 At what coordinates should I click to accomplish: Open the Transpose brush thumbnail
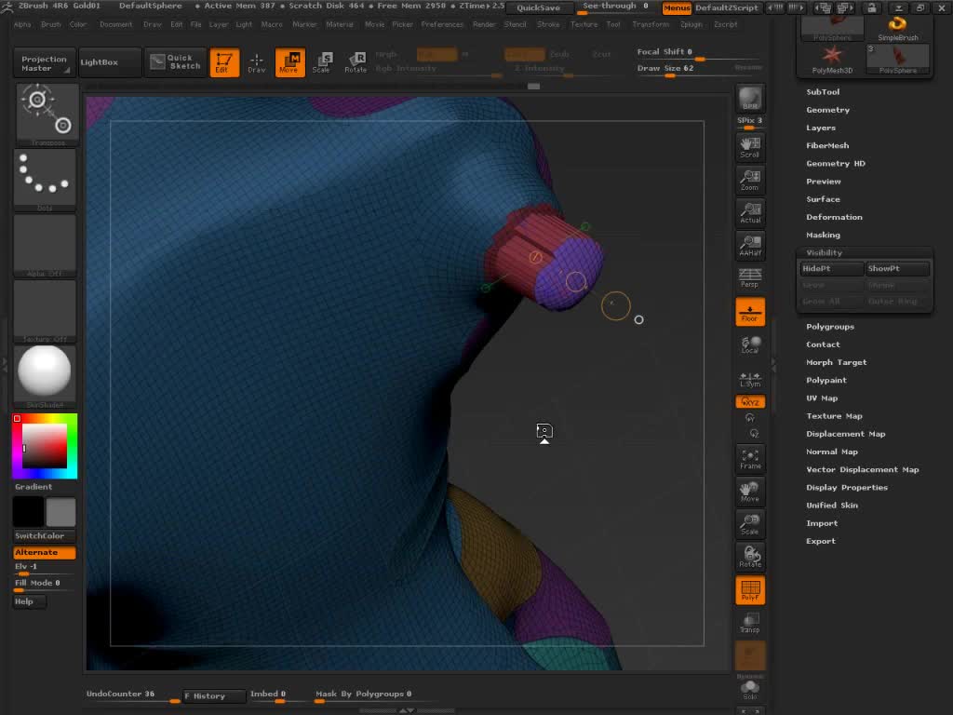tap(46, 115)
